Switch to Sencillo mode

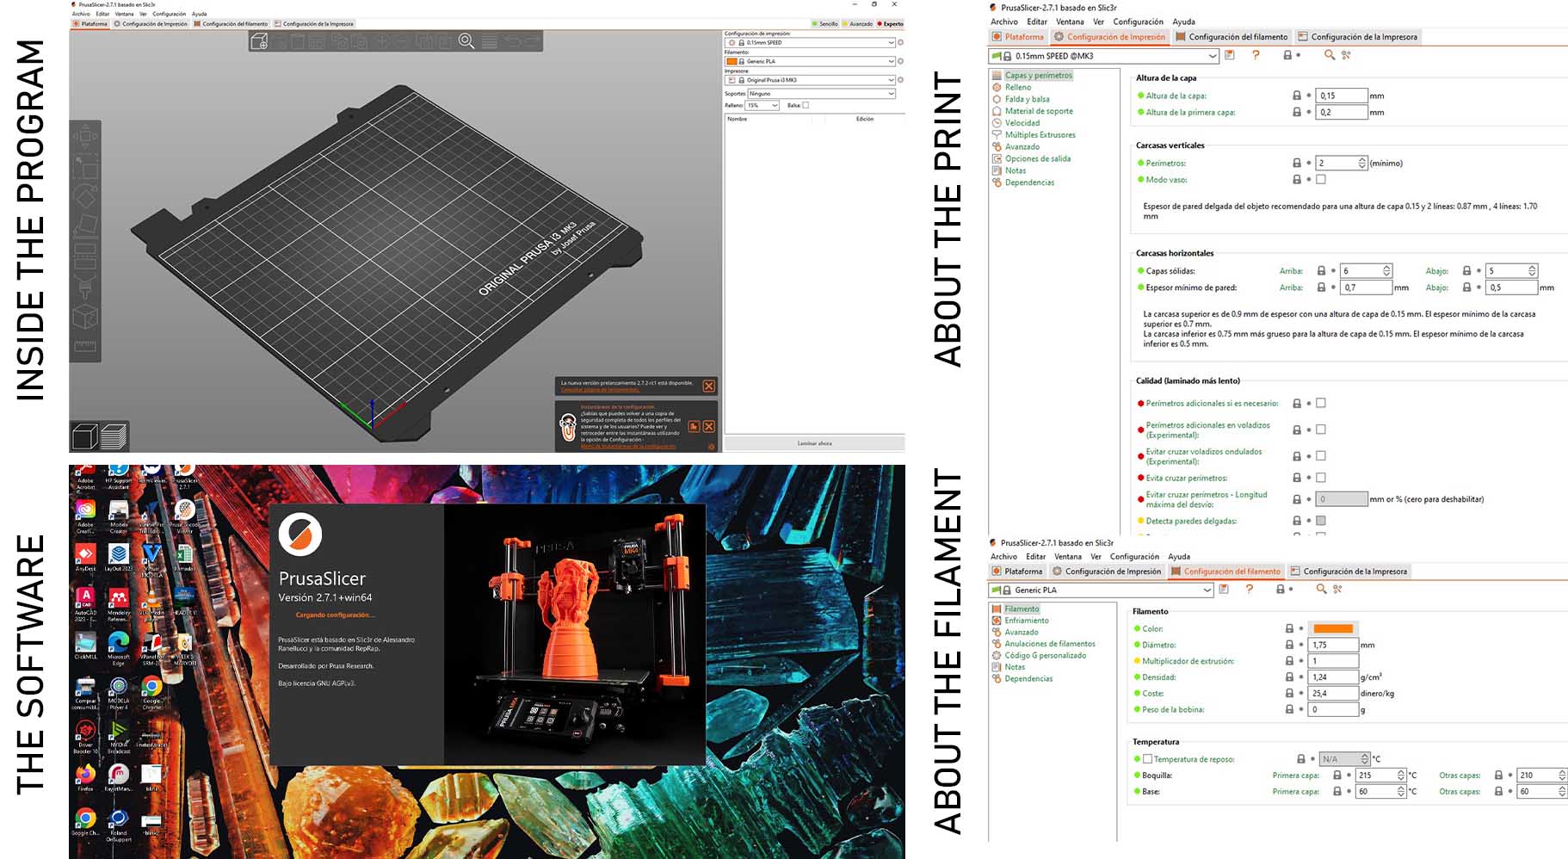pos(825,24)
